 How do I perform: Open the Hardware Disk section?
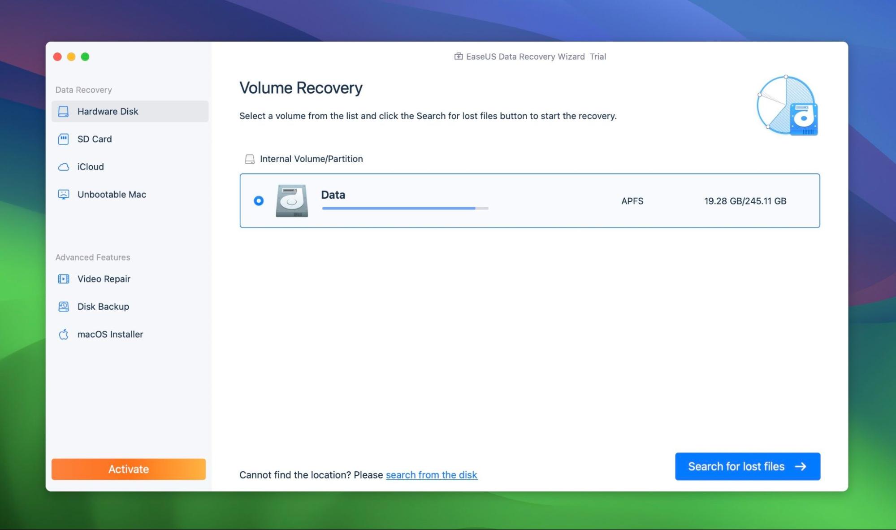[130, 111]
